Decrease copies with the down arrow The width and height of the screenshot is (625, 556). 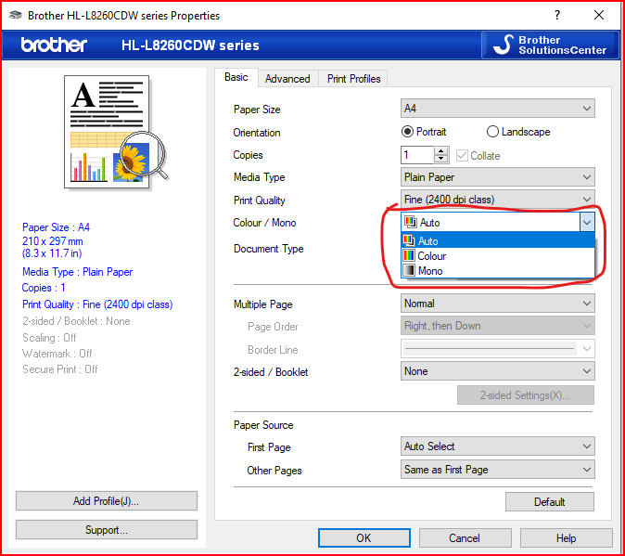pos(440,159)
